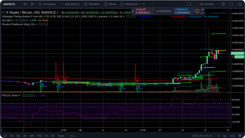This screenshot has height=138, width=245.
Task: Open the RSI (14, close) dropdown arrow
Action: [x=19, y=95]
